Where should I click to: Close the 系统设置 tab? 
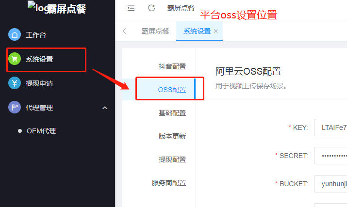tap(216, 31)
